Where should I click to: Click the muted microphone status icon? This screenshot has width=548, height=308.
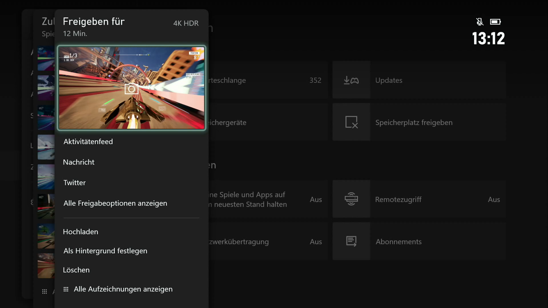pyautogui.click(x=479, y=22)
